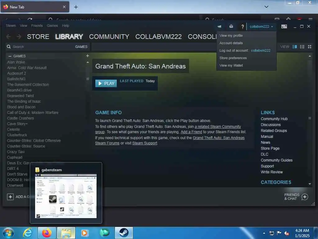The width and height of the screenshot is (318, 239).
Task: Open Steam help question mark icon
Action: (x=243, y=26)
